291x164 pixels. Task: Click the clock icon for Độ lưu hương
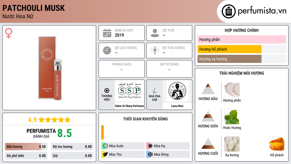pyautogui.click(x=107, y=50)
